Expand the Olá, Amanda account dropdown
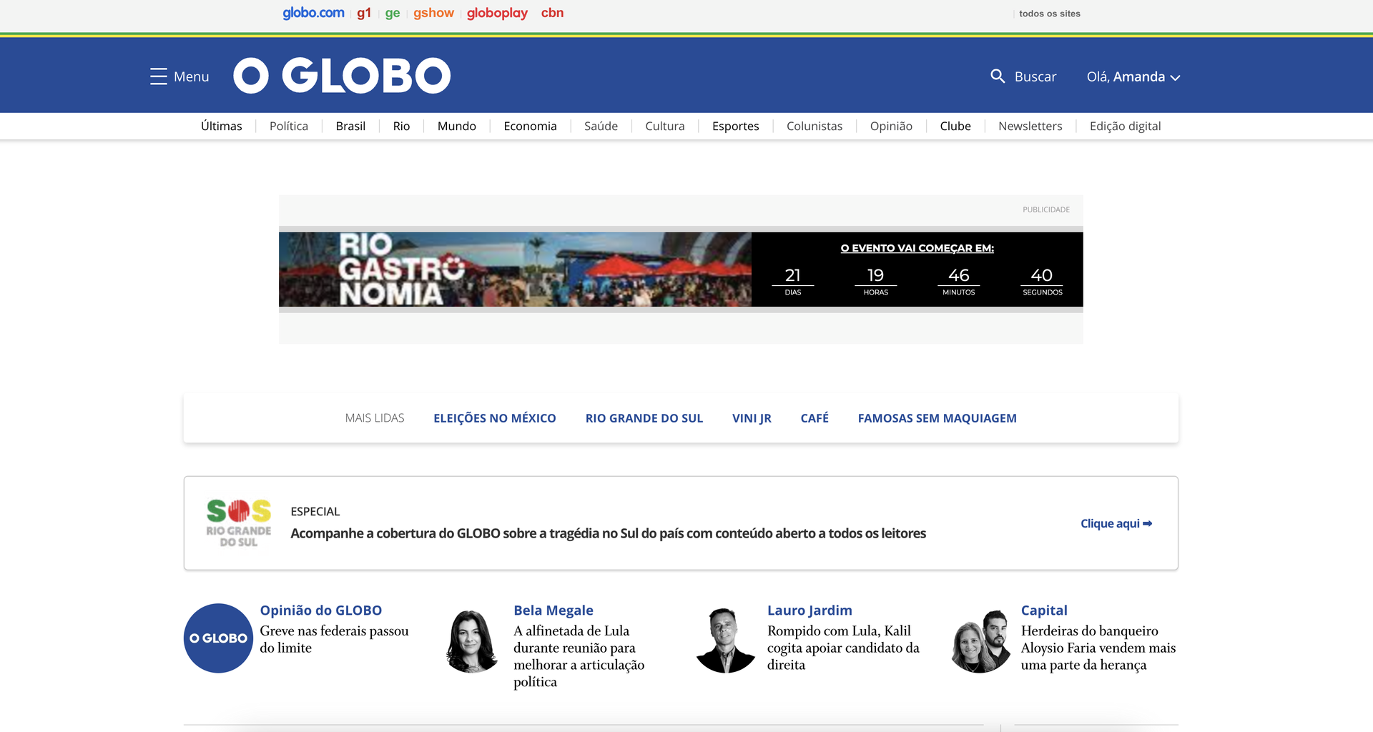Viewport: 1373px width, 732px height. (x=1133, y=76)
